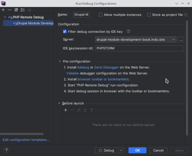Click the horizontal scrollbar under configuration tree
Viewport: 192px width, 156px height.
tap(22, 134)
